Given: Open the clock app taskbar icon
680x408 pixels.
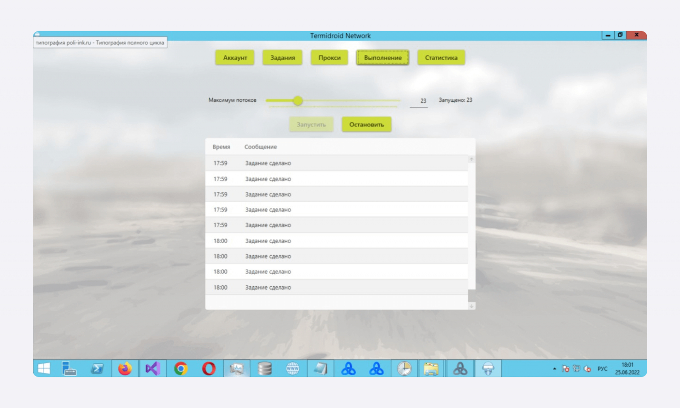Looking at the screenshot, I should coord(404,368).
